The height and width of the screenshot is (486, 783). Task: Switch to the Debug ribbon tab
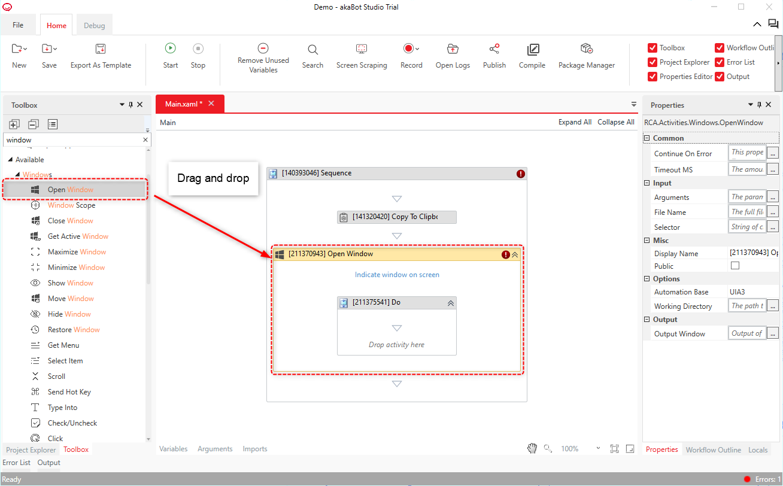click(94, 26)
